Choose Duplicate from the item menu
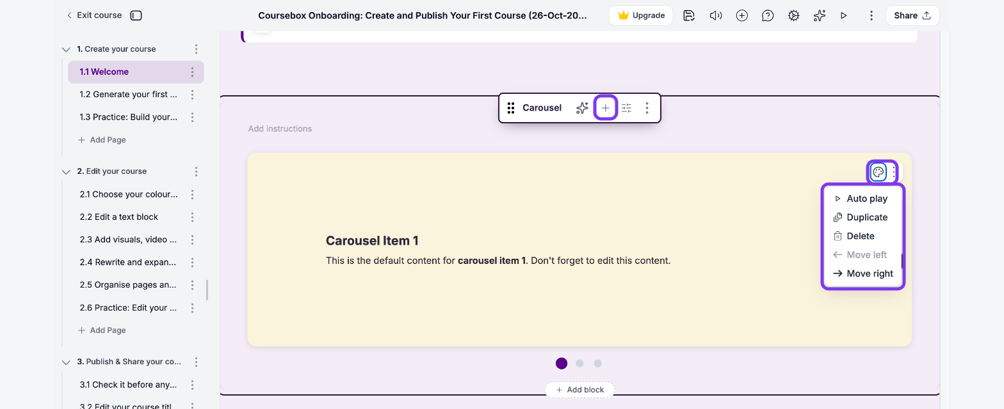Screen dimensions: 1004x409 click(x=862, y=217)
